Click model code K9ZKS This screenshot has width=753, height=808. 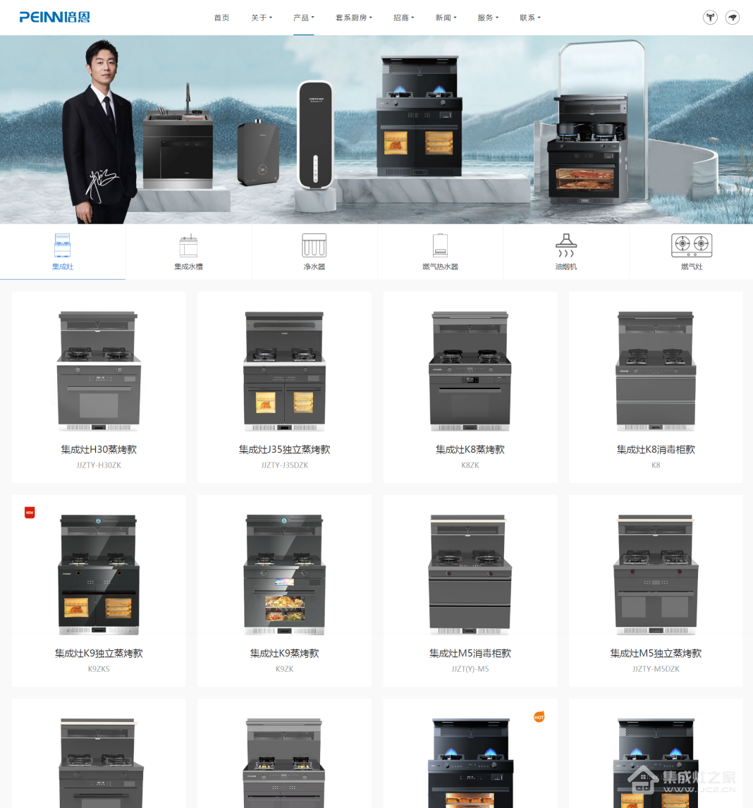click(x=99, y=669)
